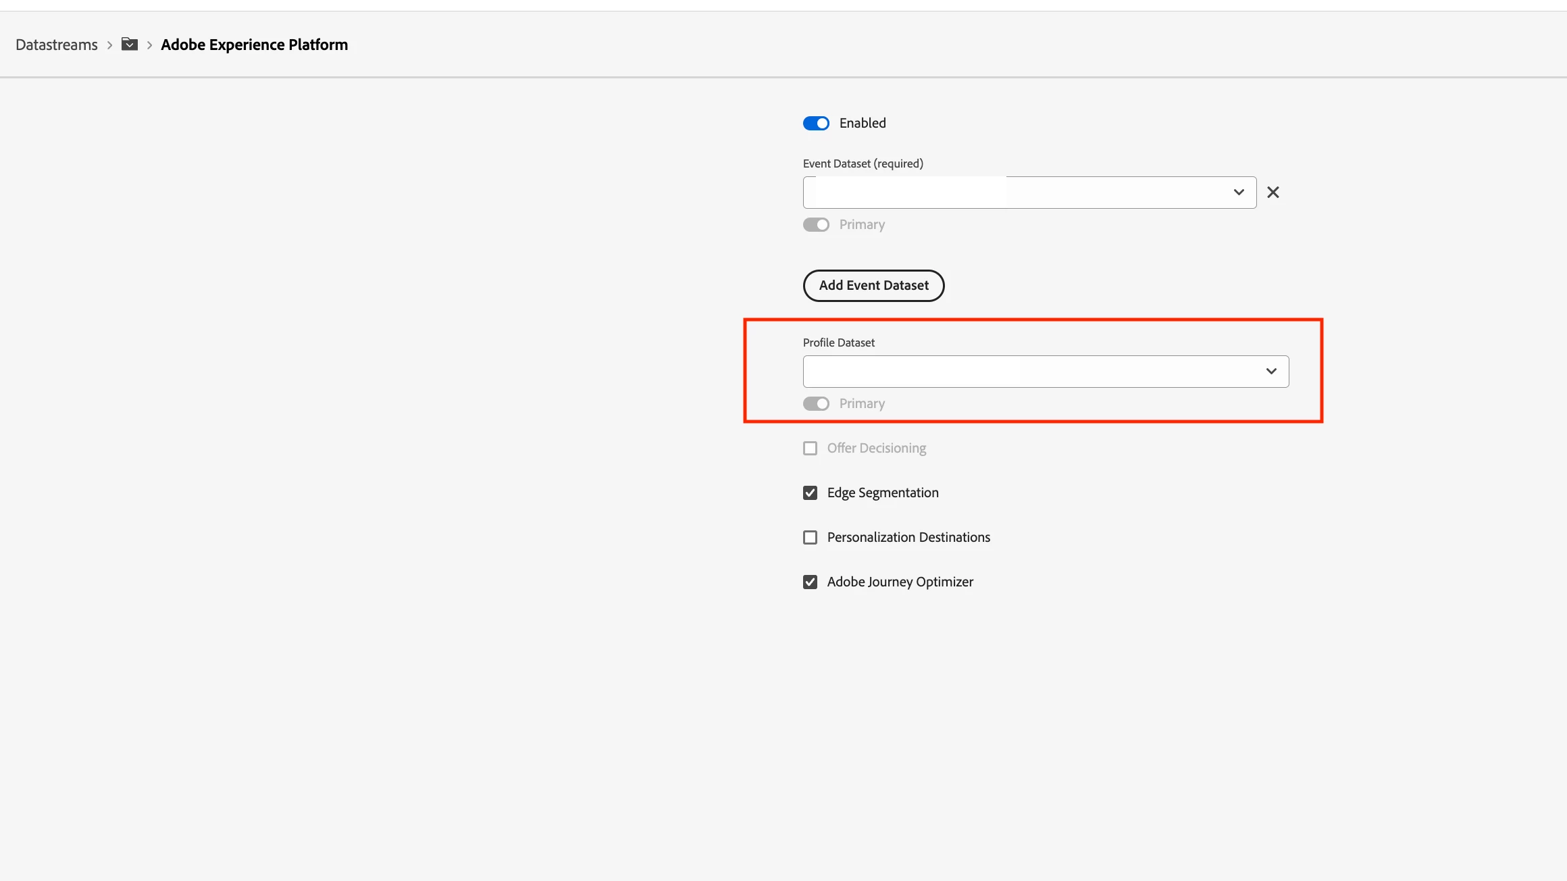Image resolution: width=1567 pixels, height=881 pixels.
Task: Click inside the Event Dataset combo box field
Action: click(1114, 193)
